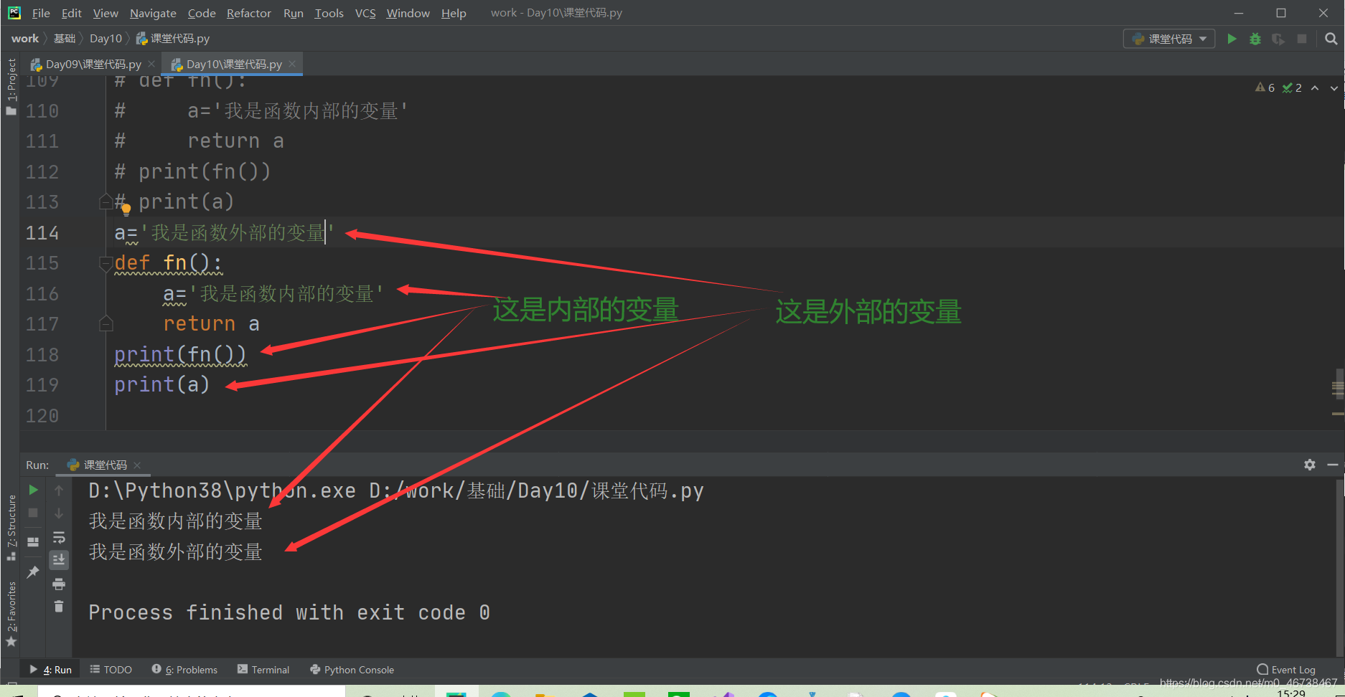Print the console output
The width and height of the screenshot is (1345, 697).
point(59,584)
